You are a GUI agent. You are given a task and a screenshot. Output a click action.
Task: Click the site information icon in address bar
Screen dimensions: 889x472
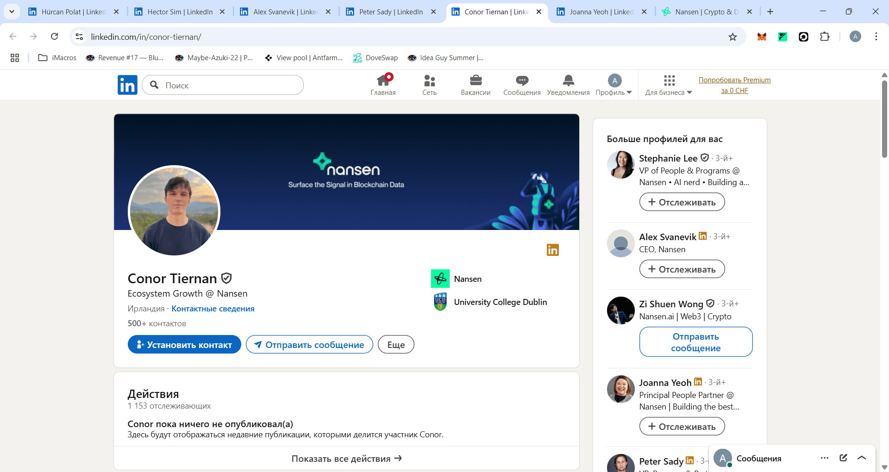[80, 37]
